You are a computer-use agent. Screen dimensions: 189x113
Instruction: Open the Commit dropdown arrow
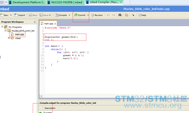coord(88,15)
